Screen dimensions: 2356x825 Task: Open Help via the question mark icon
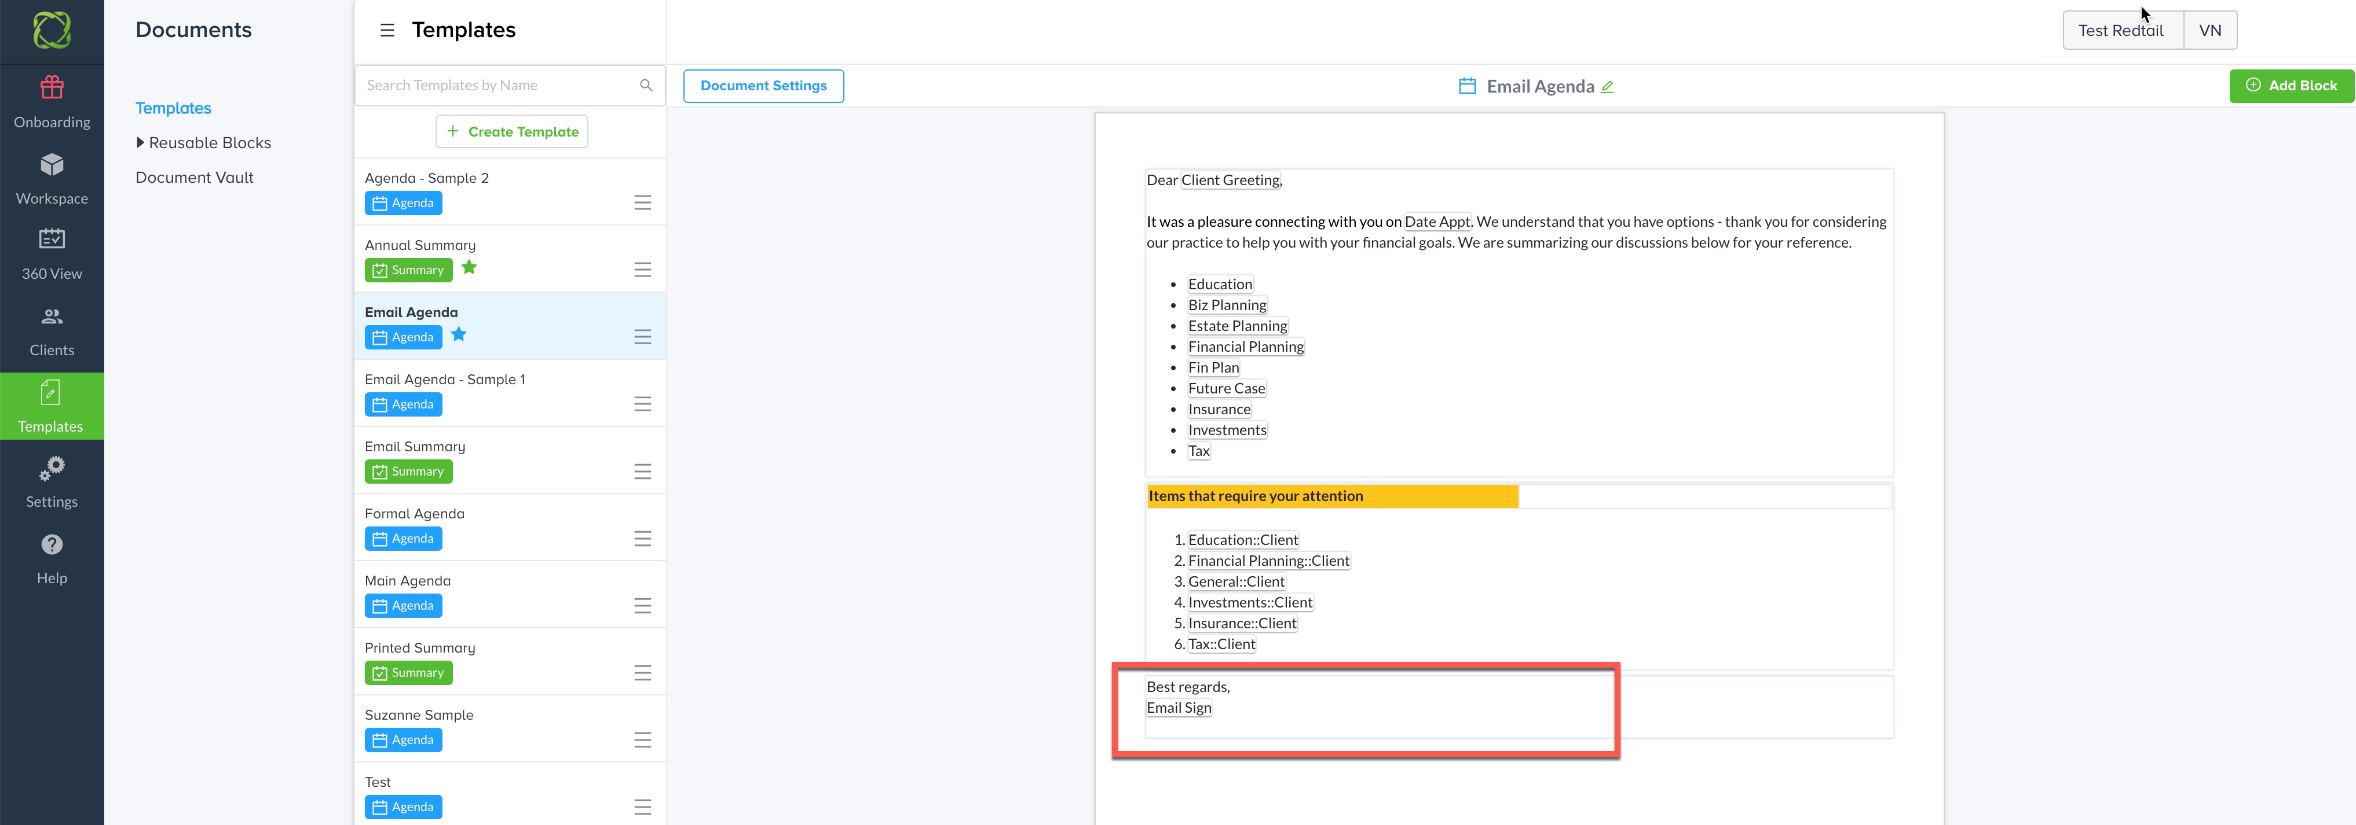click(51, 557)
